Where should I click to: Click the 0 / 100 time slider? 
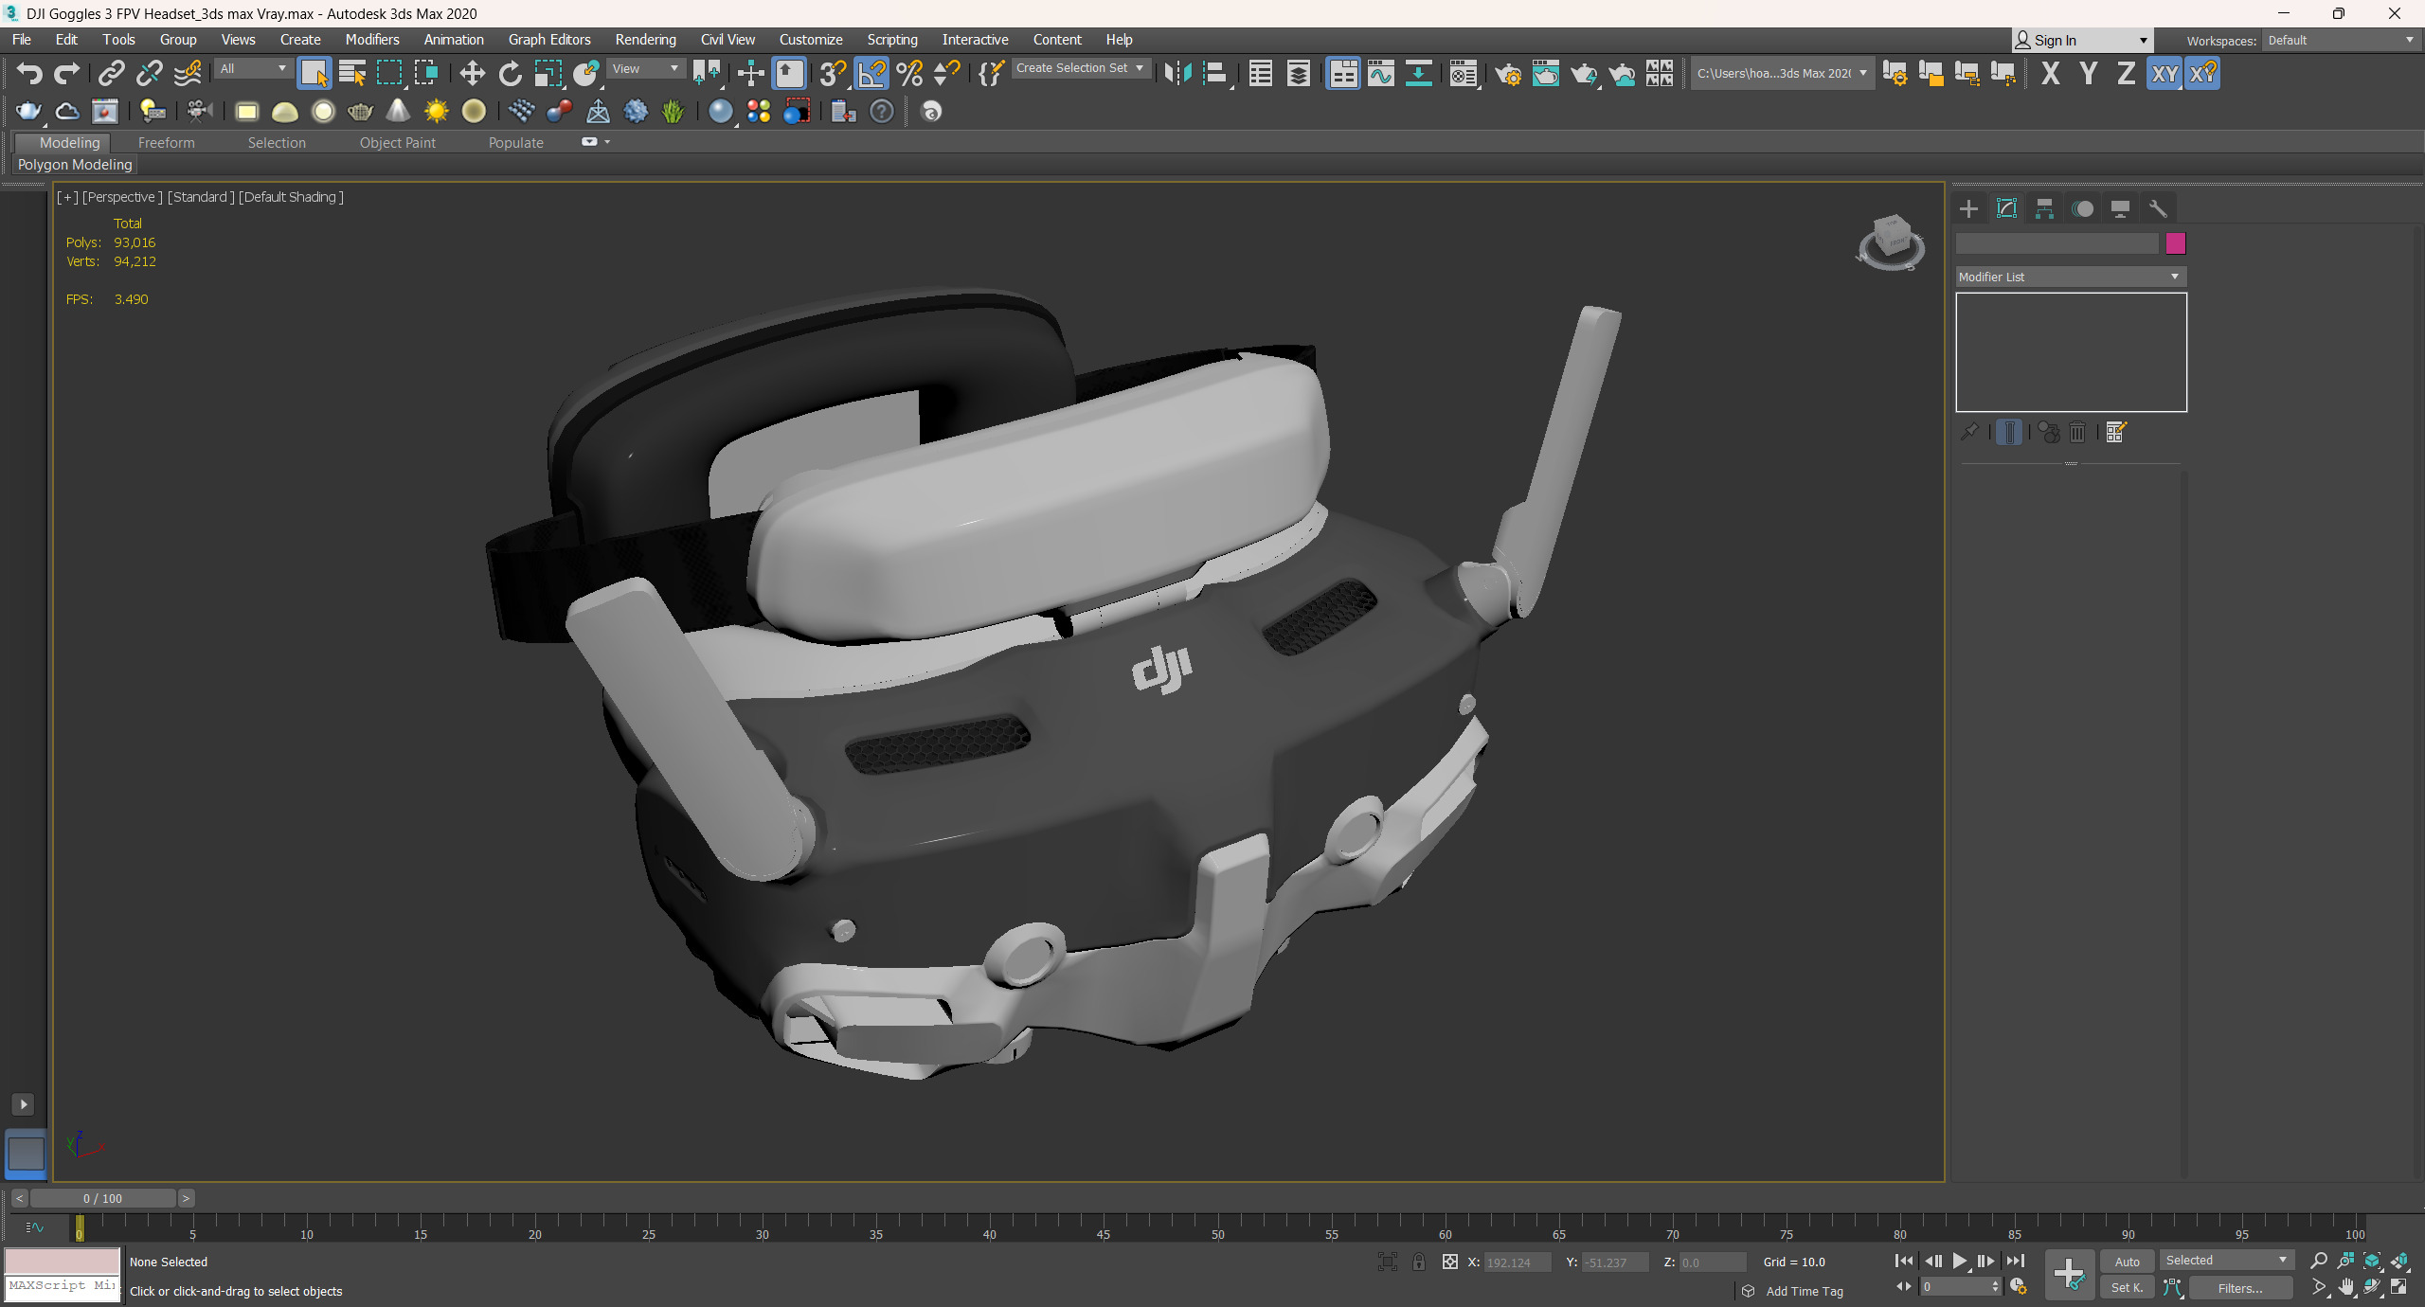(x=102, y=1198)
